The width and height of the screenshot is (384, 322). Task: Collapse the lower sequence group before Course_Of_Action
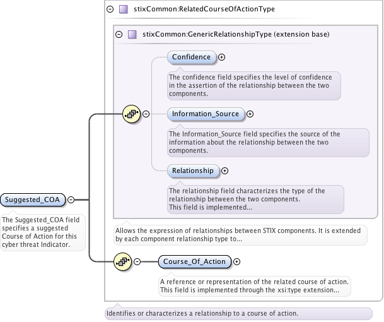pos(137,261)
